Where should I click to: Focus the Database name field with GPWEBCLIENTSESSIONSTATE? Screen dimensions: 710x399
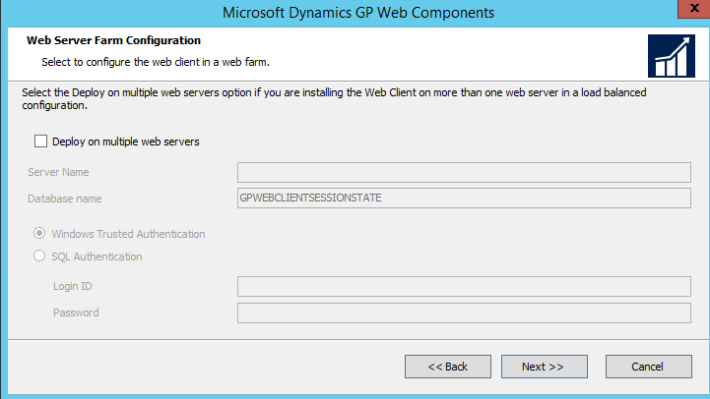464,199
